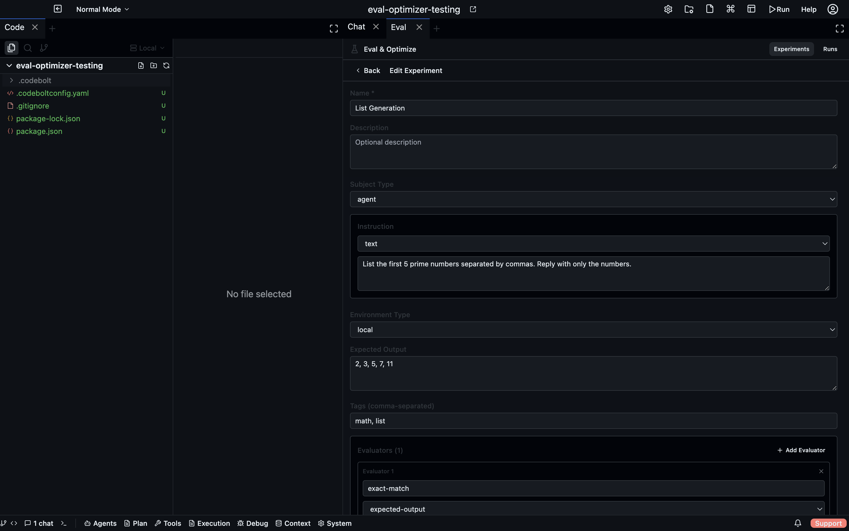The width and height of the screenshot is (849, 531).
Task: Click the source control branch icon in sidebar
Action: 44,48
